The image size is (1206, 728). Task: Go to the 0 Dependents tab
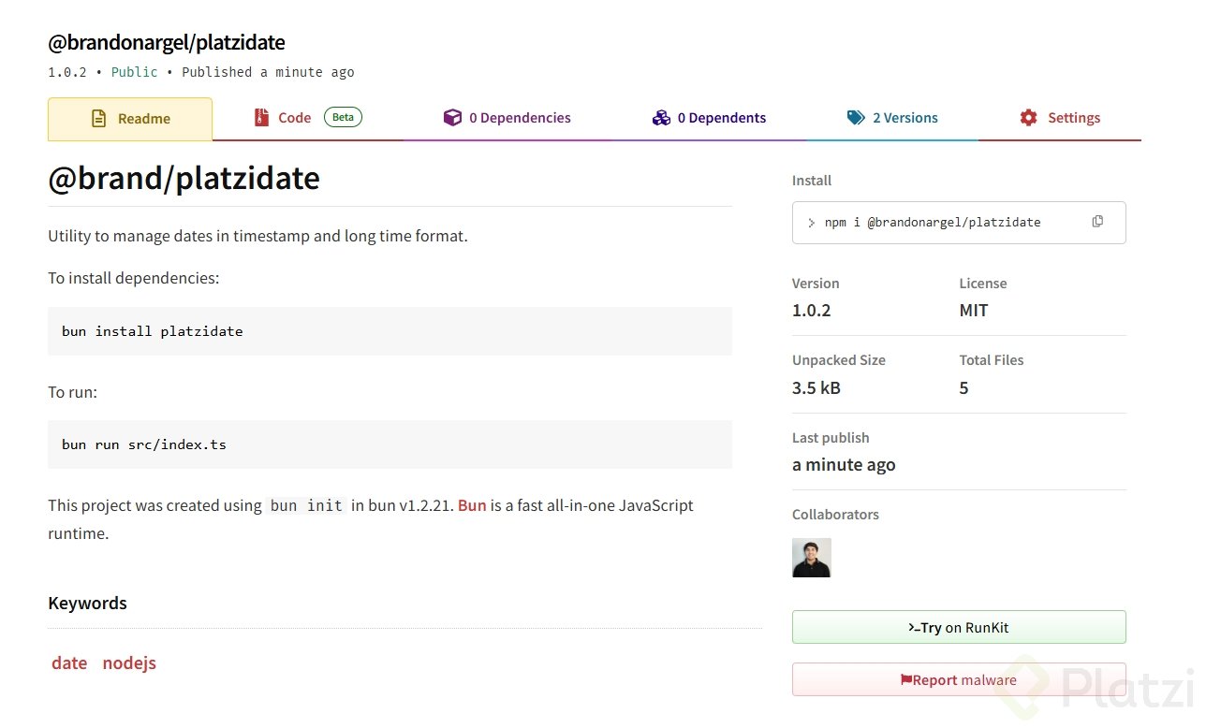coord(709,118)
